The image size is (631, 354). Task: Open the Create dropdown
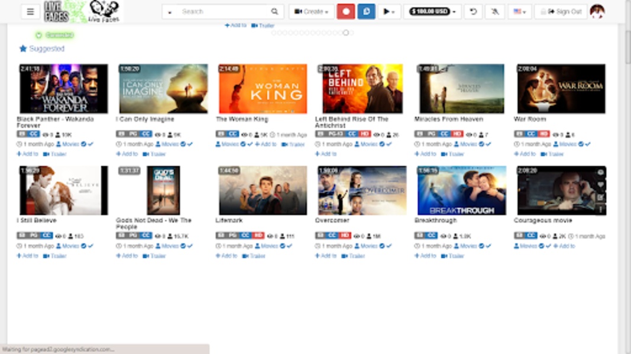pyautogui.click(x=311, y=12)
